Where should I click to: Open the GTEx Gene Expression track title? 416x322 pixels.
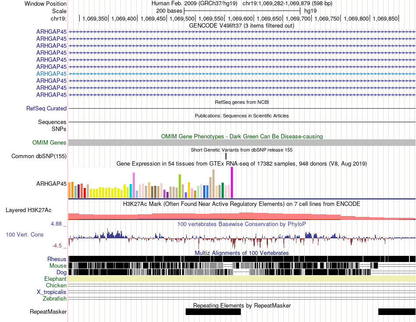(x=242, y=164)
